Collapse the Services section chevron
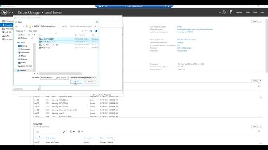The height and width of the screenshot is (150, 268). [x=259, y=132]
